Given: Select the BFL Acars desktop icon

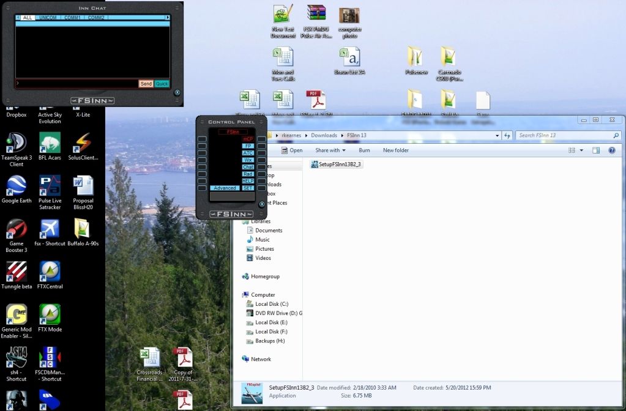Looking at the screenshot, I should [x=50, y=146].
